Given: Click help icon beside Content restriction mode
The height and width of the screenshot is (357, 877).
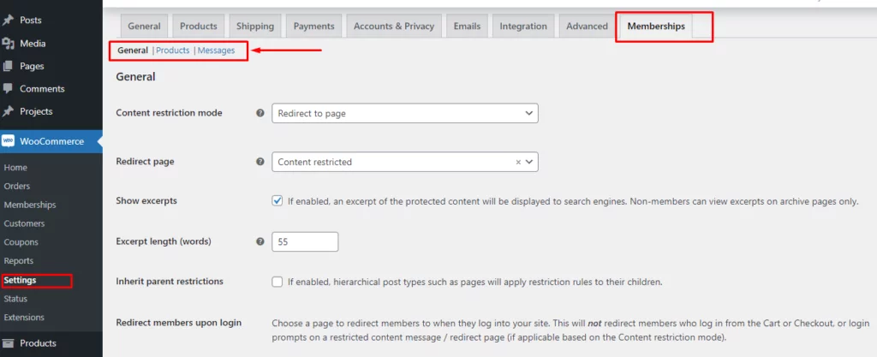Looking at the screenshot, I should (x=260, y=113).
